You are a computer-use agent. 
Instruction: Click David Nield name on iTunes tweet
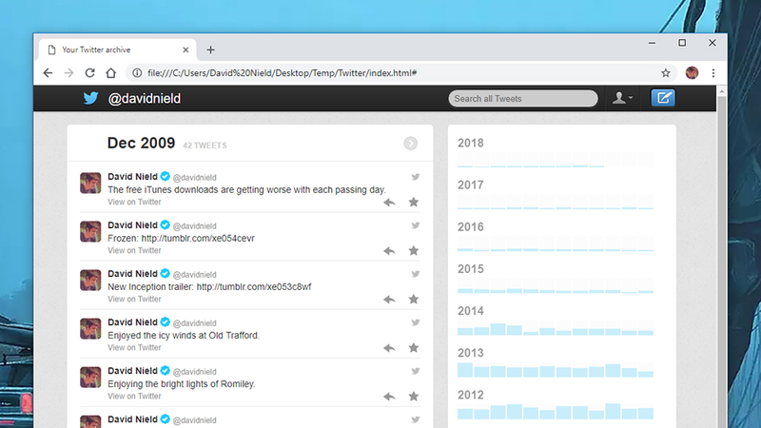point(132,177)
